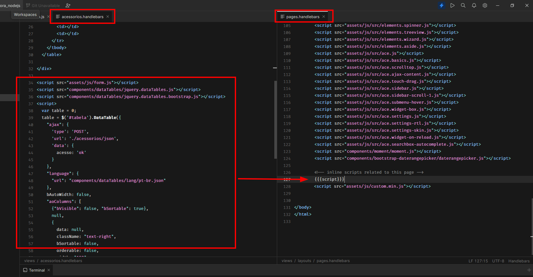Click jquery.dataTables.bootstrap.js script line

point(131,97)
